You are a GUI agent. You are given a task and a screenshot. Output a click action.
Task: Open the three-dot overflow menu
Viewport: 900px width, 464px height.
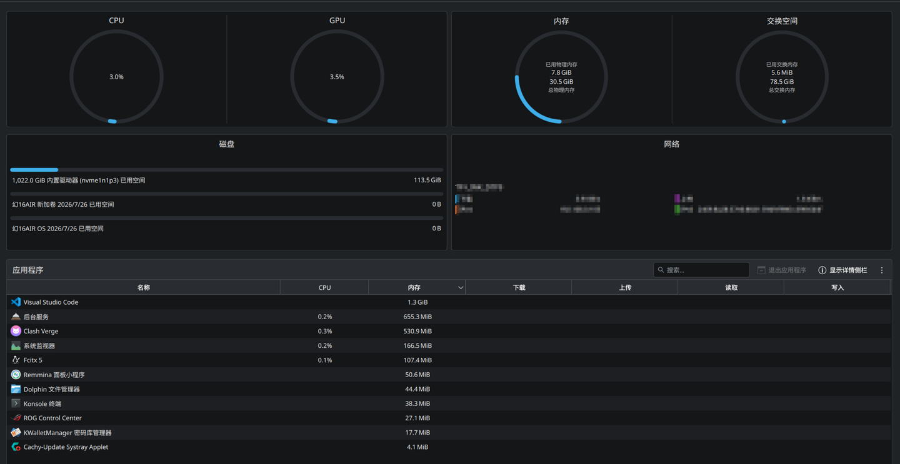click(882, 270)
